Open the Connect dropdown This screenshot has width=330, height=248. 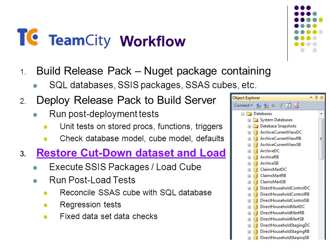point(243,105)
